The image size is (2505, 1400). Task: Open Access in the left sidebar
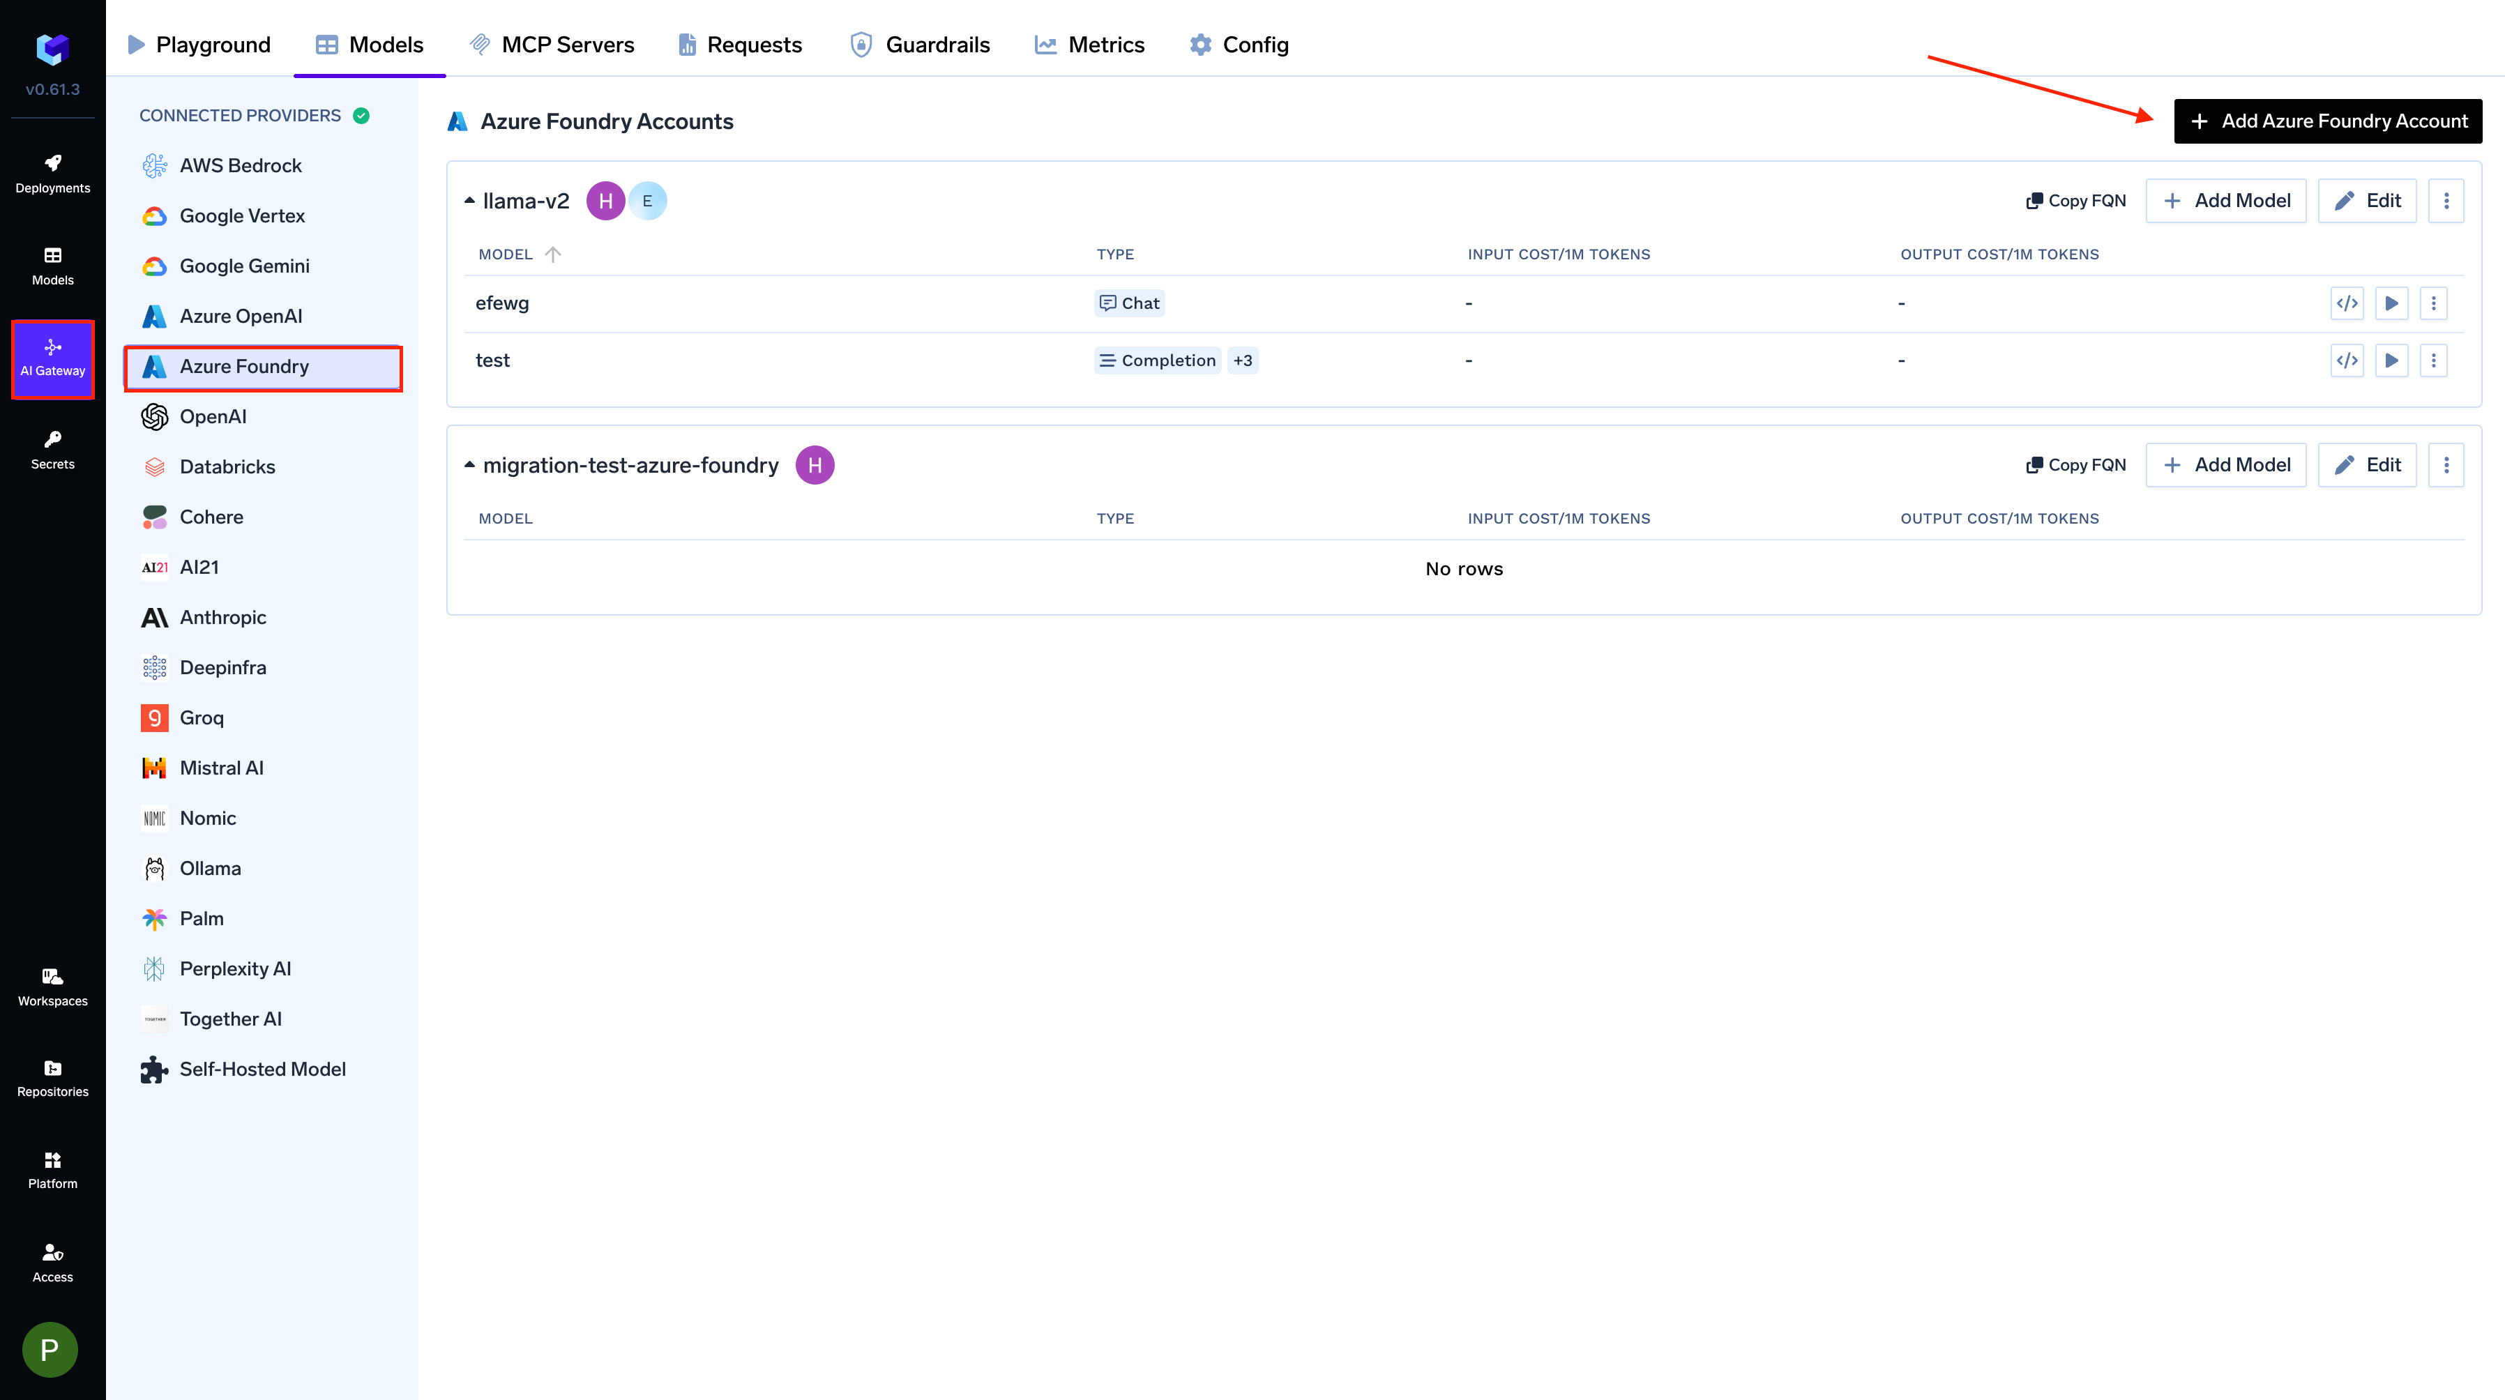(x=52, y=1263)
